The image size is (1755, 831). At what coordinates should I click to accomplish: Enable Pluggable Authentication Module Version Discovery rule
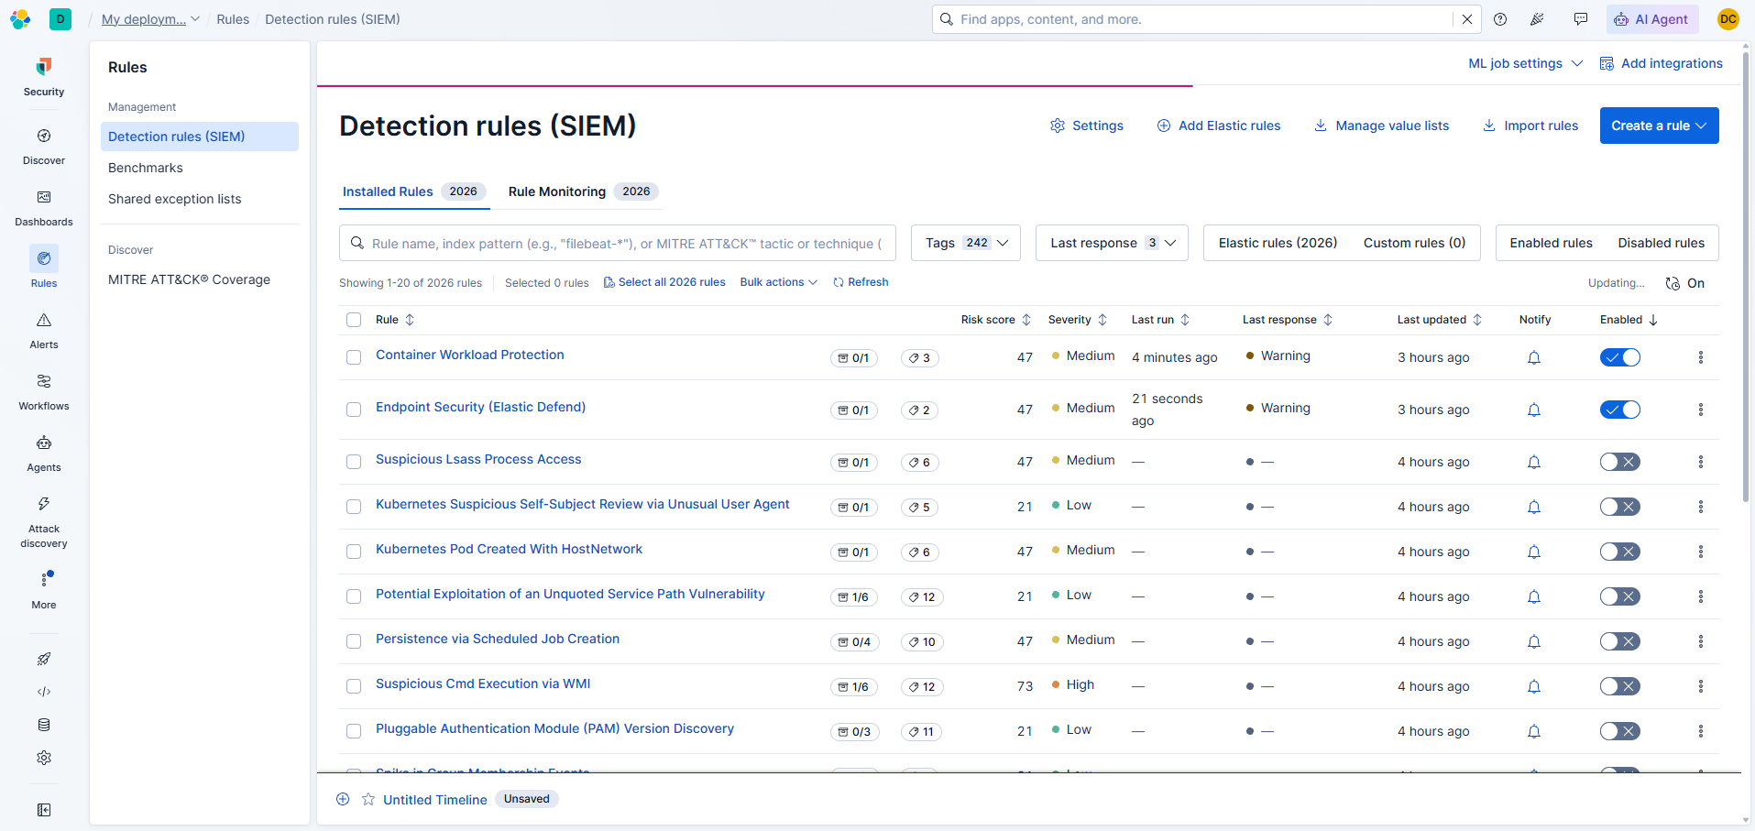(x=1620, y=732)
